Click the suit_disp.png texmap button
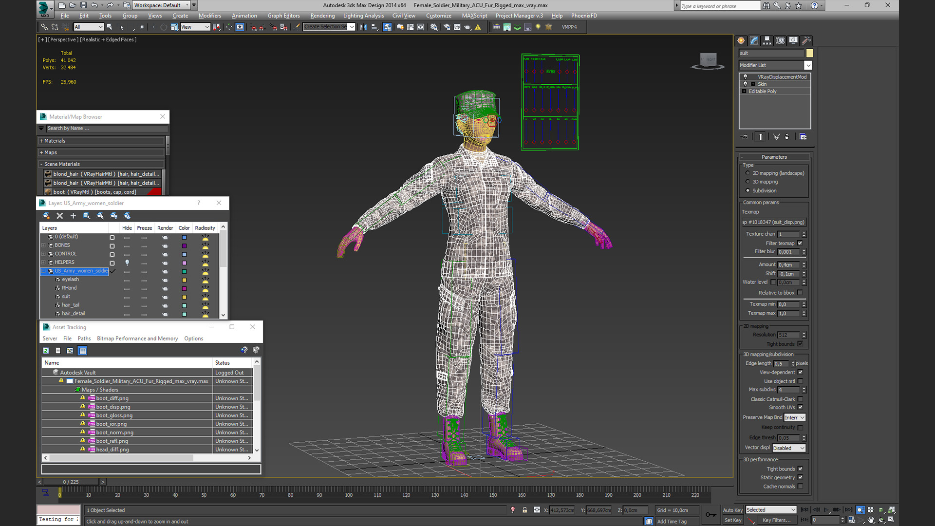The width and height of the screenshot is (935, 526). pyautogui.click(x=774, y=222)
